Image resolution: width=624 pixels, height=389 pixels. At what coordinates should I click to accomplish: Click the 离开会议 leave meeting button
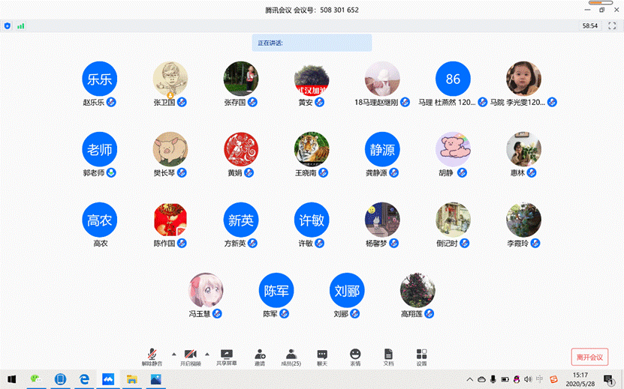pos(589,357)
